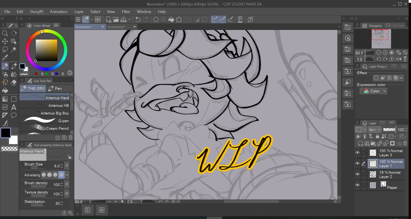Select the Object operation cube tool
This screenshot has height=219, width=411.
(x=14, y=41)
